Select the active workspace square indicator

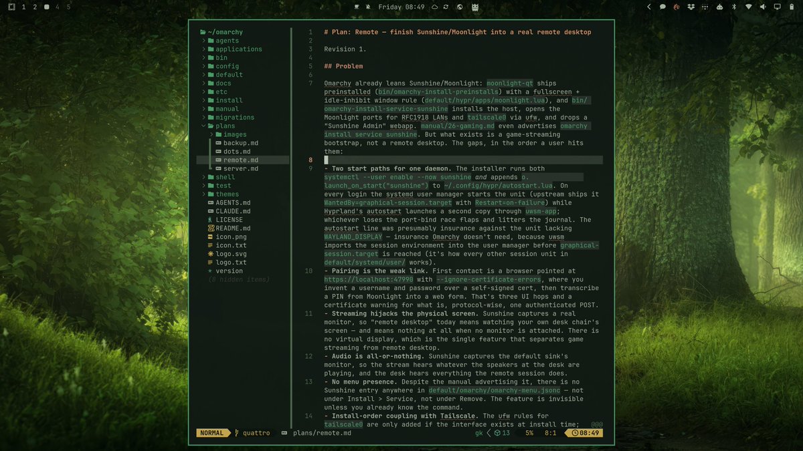coord(46,7)
